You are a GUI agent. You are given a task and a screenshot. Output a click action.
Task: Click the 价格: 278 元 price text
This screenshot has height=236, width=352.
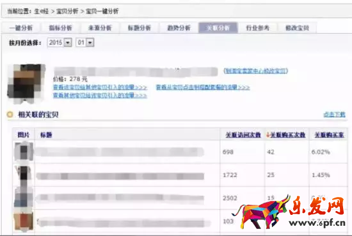pos(70,79)
